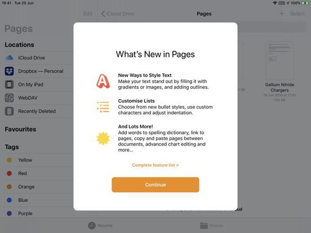Go back via iCloud Drive chevron
This screenshot has width=311, height=233.
103,14
